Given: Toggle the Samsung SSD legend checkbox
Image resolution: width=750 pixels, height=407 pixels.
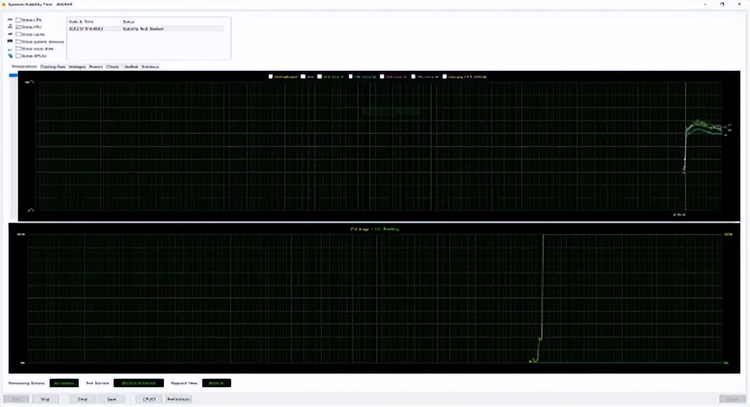Looking at the screenshot, I should [445, 76].
